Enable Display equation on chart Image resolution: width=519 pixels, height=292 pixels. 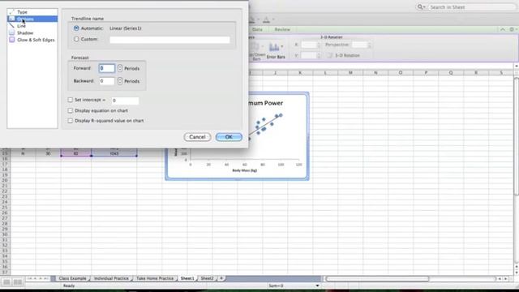tap(71, 110)
